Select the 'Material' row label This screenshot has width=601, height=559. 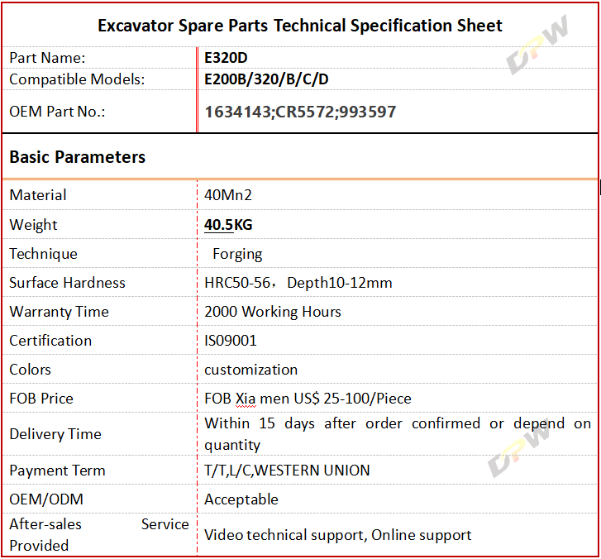click(x=37, y=195)
